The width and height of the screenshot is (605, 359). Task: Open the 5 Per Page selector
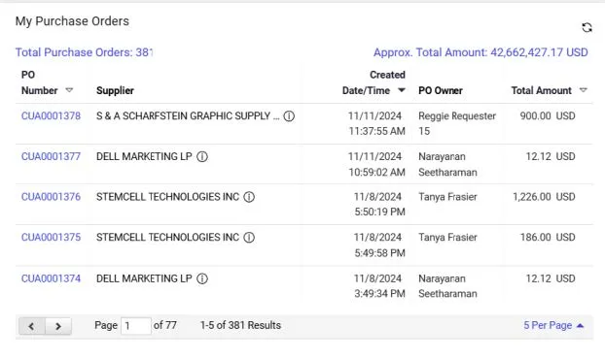point(553,325)
